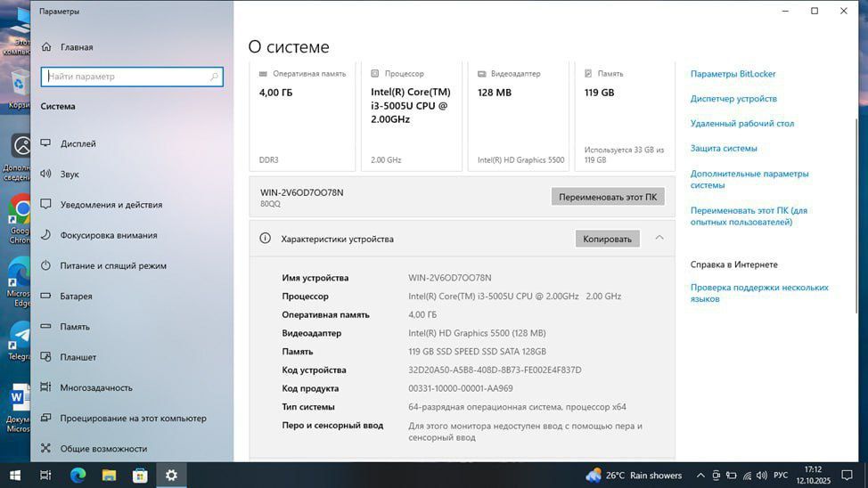Open the notification center icon
868x488 pixels.
point(847,476)
